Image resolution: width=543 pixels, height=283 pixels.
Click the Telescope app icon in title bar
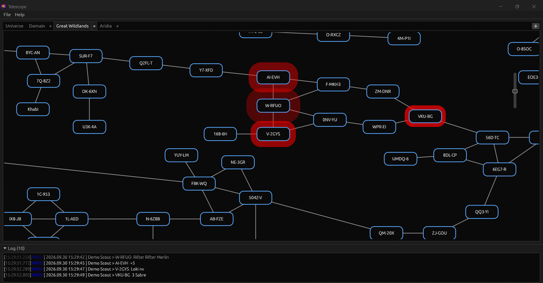pyautogui.click(x=4, y=6)
